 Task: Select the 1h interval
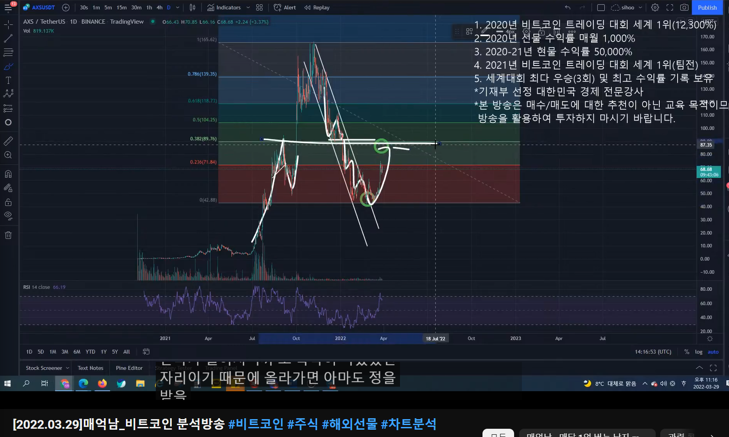tap(149, 7)
